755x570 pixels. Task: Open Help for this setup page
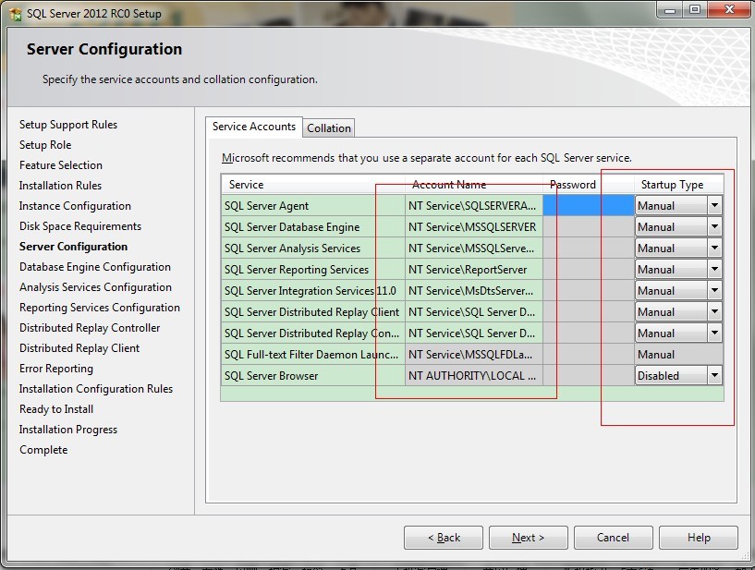coord(699,538)
